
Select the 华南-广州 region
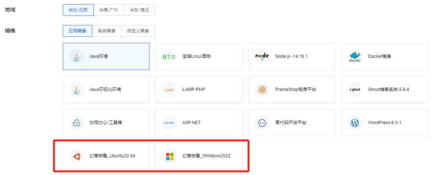(108, 10)
